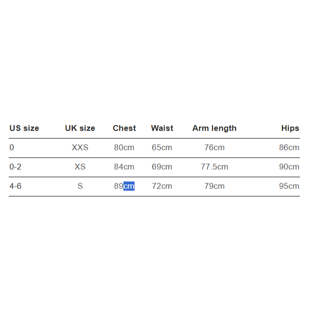Viewport: 311px width, 311px height.
Task: Select the 69cm waist value
Action: pos(162,167)
